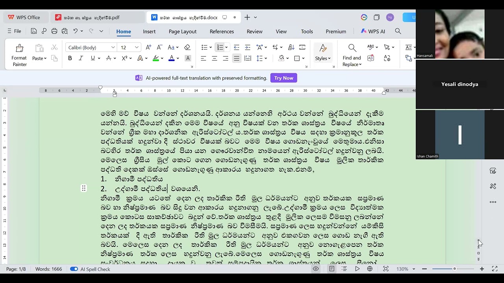Click the Try Now translation button
Viewport: 504px width, 283px height.
point(283,78)
